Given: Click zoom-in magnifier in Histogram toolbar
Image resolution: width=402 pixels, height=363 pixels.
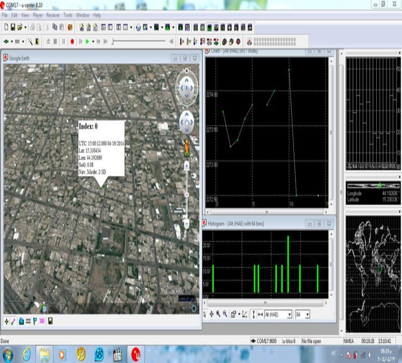Looking at the screenshot, I should [x=218, y=314].
